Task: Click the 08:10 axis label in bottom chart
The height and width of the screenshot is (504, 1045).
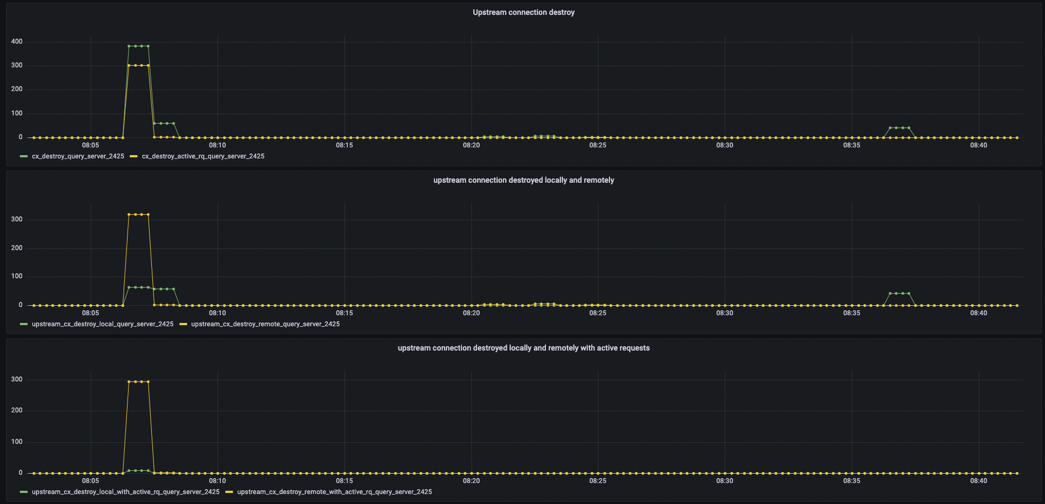Action: click(218, 481)
